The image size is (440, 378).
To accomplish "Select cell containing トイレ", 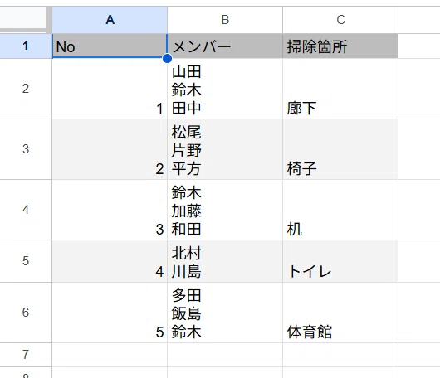I will pos(340,261).
